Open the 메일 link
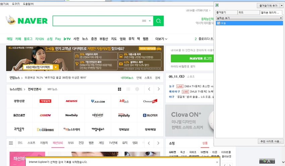Screen dimensions: 285x166 tap(10, 39)
